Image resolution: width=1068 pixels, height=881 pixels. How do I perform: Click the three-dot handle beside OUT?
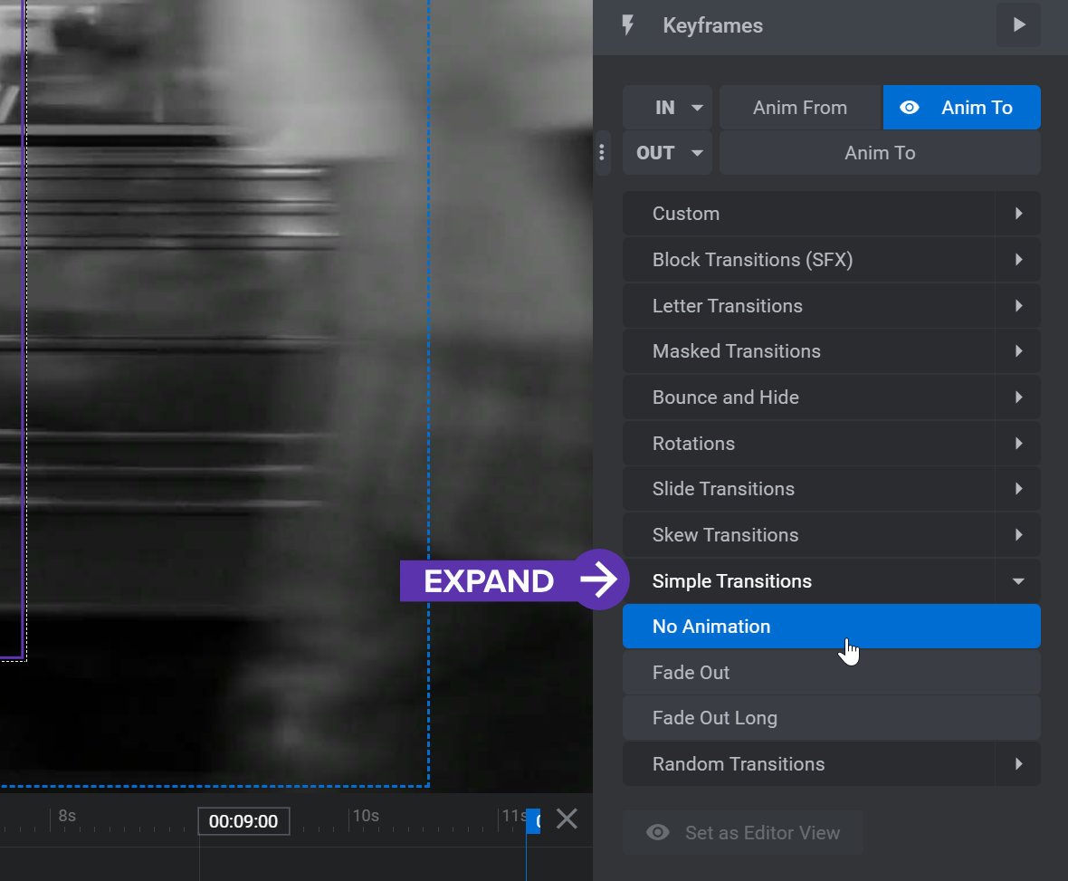(x=602, y=153)
